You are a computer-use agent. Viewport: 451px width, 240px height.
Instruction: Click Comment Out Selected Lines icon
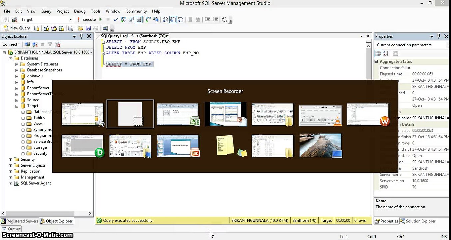(x=190, y=20)
